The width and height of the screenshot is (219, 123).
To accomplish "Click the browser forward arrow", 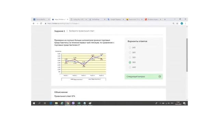I will point(37,24).
